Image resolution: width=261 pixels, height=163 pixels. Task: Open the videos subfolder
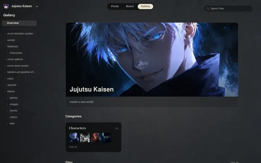click(13, 117)
